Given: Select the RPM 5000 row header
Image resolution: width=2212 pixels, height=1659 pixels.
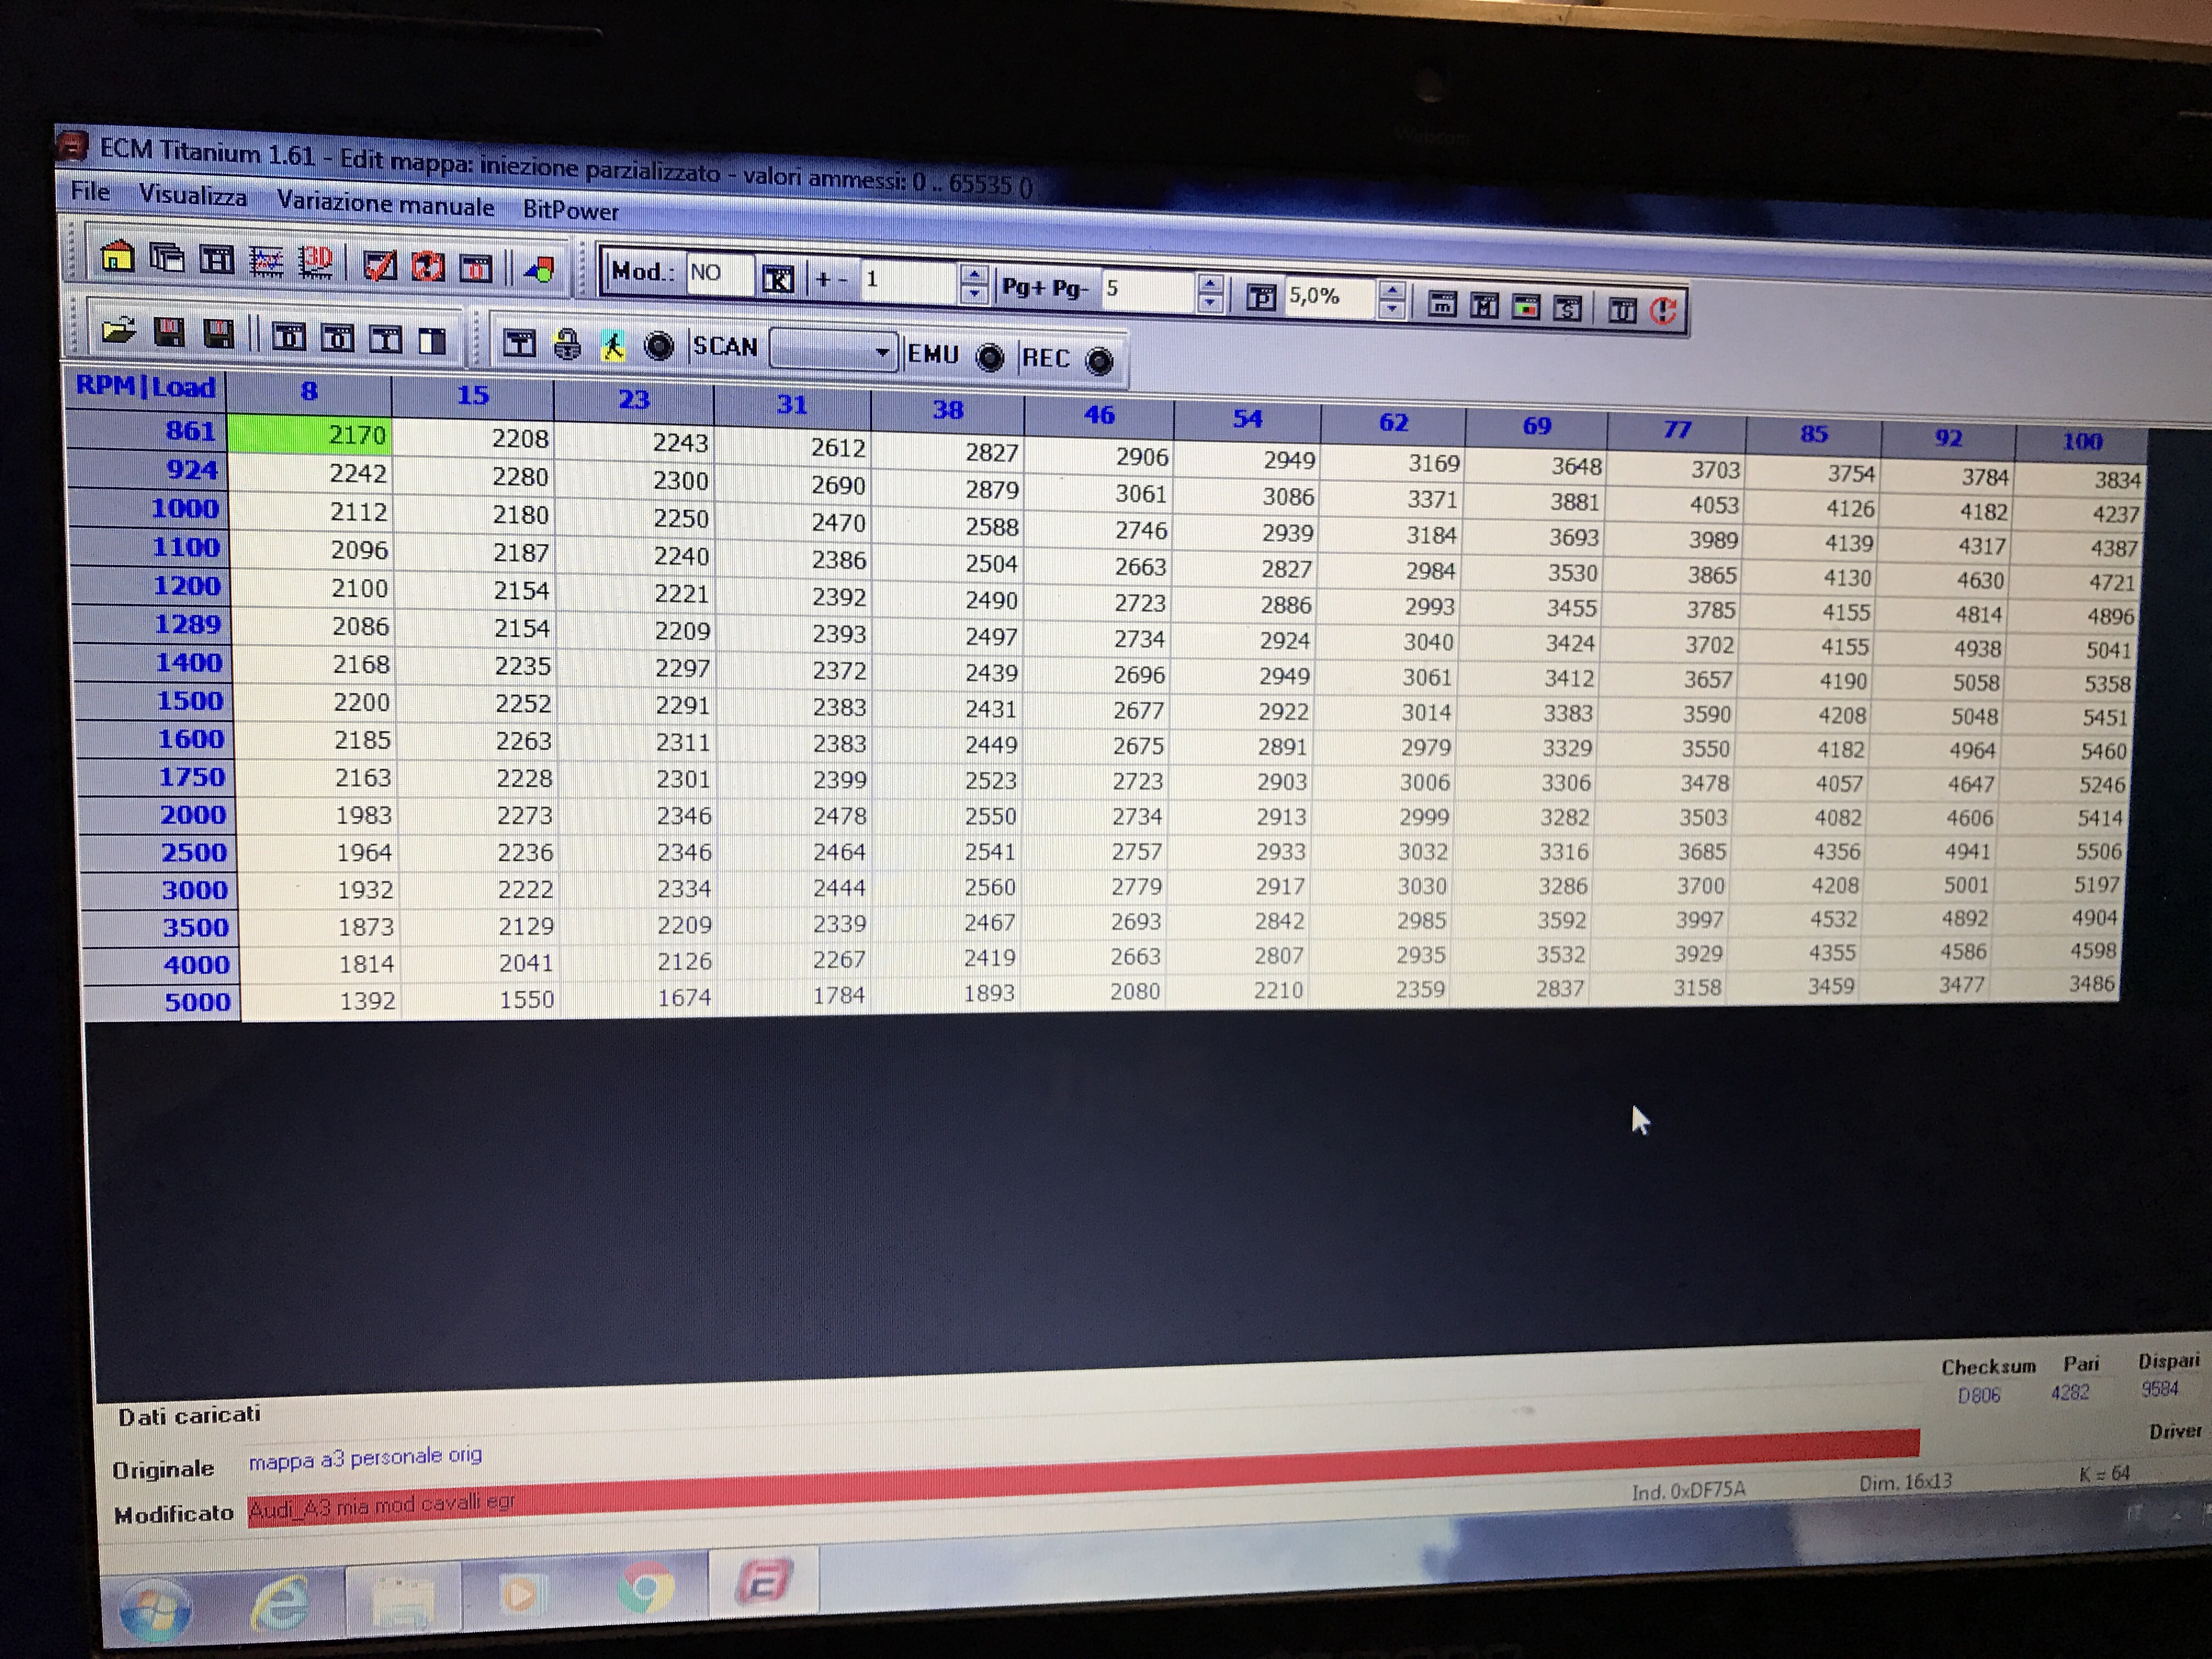Looking at the screenshot, I should coord(162,1002).
